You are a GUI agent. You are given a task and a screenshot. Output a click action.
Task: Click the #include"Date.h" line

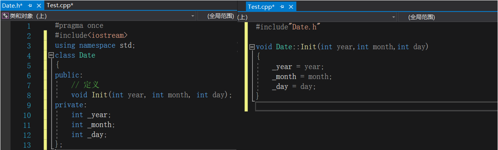point(288,27)
